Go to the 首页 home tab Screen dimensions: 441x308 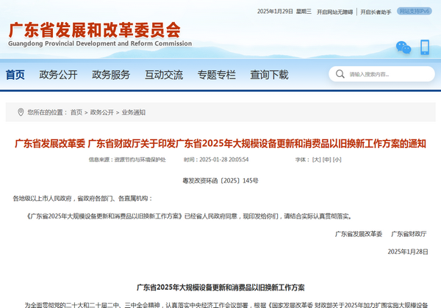pos(15,74)
